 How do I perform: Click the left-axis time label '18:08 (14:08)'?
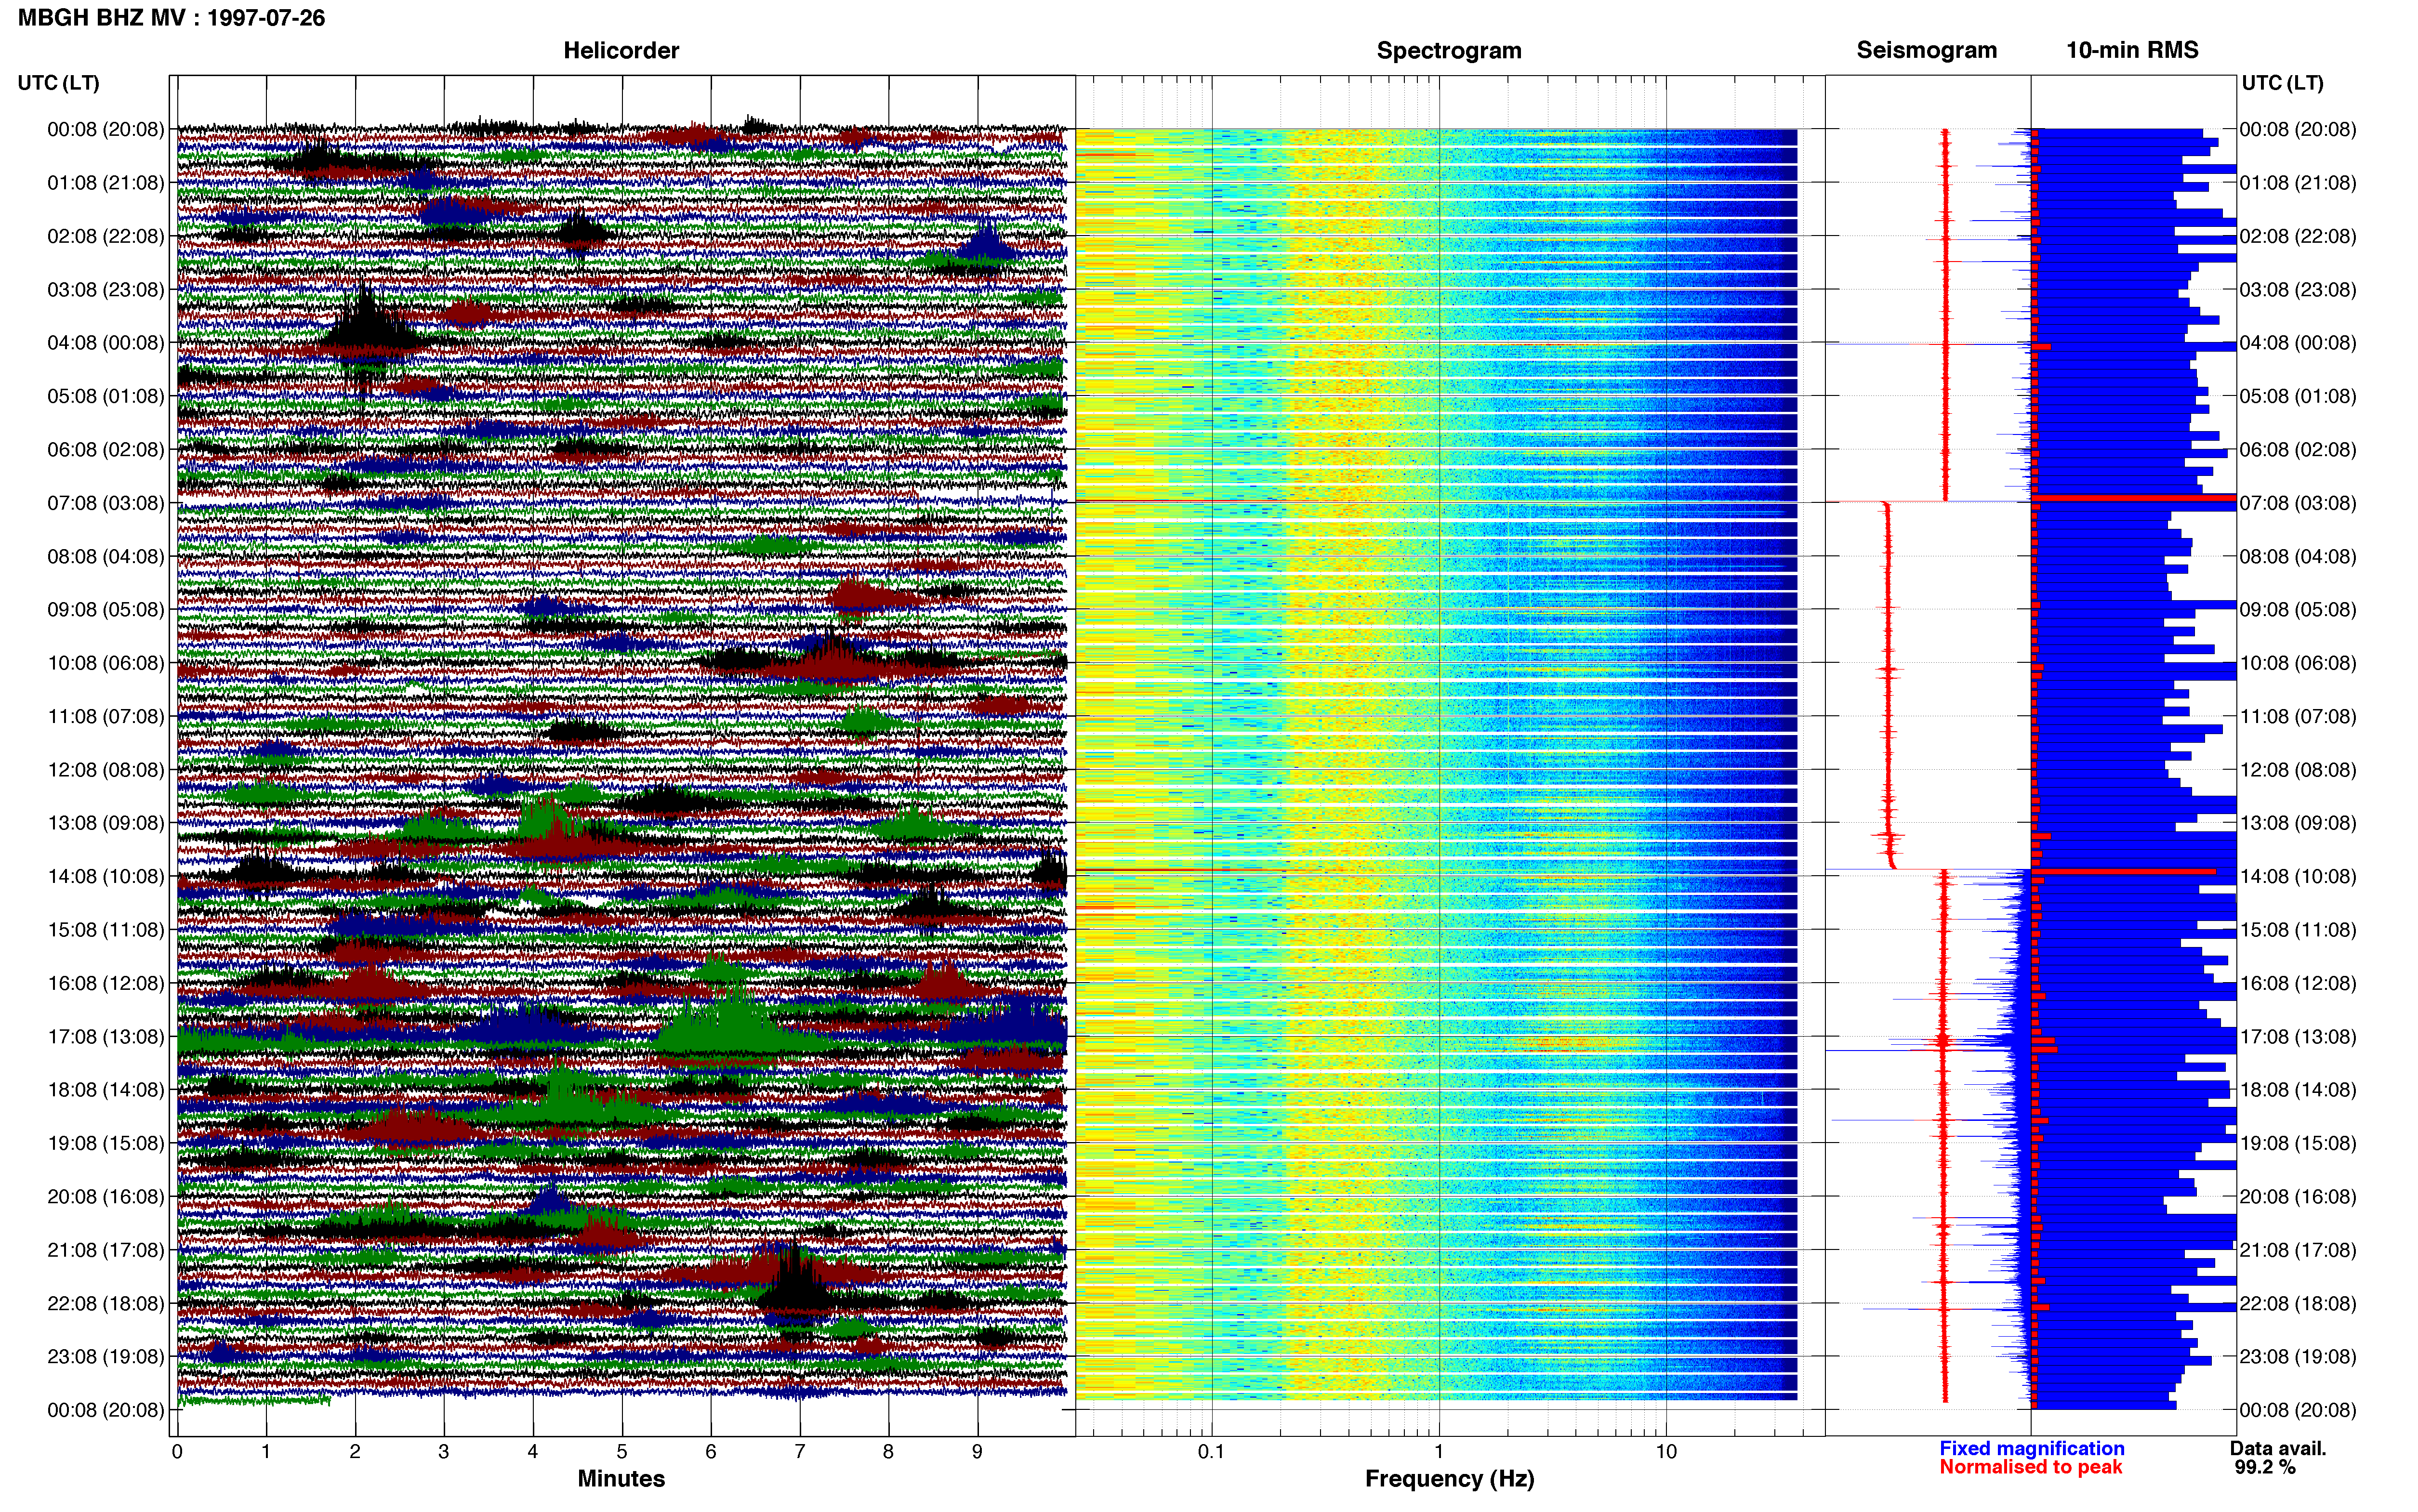tap(106, 1090)
